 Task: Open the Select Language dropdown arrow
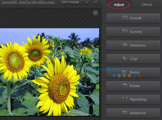[87, 3]
